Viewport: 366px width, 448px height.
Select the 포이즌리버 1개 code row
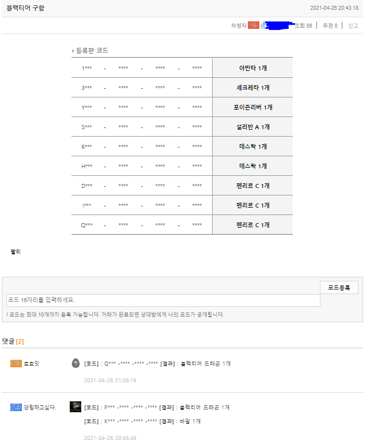(x=182, y=107)
